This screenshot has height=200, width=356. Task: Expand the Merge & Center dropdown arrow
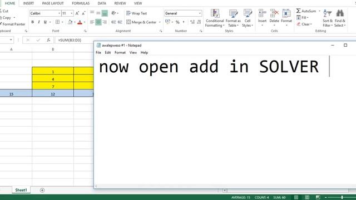160,22
